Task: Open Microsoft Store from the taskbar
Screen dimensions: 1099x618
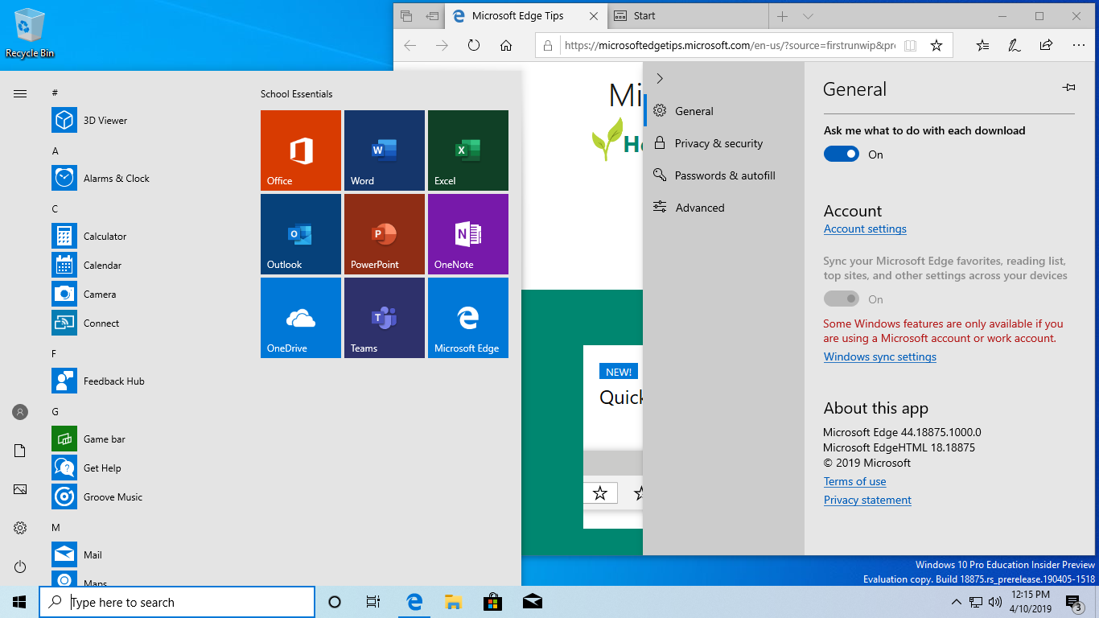Action: (x=492, y=602)
